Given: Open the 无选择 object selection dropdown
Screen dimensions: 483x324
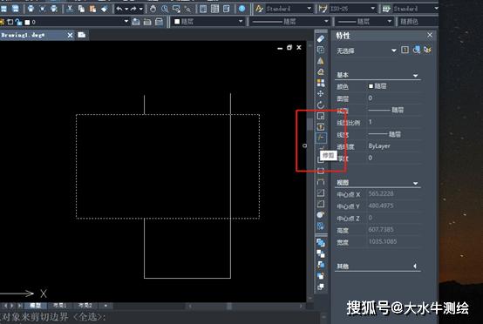Looking at the screenshot, I should click(394, 51).
